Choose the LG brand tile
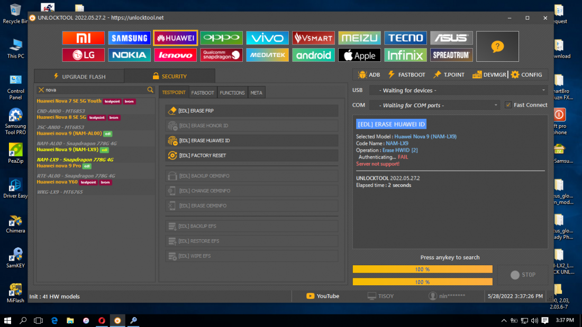 (84, 55)
